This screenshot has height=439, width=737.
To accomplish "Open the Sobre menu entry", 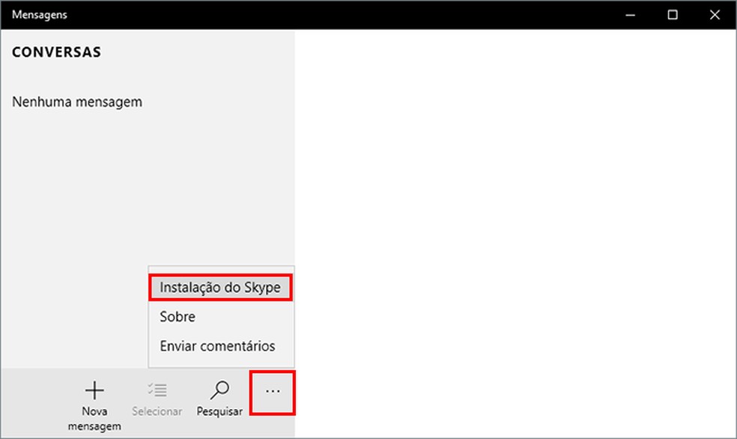I will coord(178,316).
